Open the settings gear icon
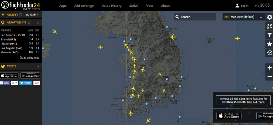 [269, 17]
